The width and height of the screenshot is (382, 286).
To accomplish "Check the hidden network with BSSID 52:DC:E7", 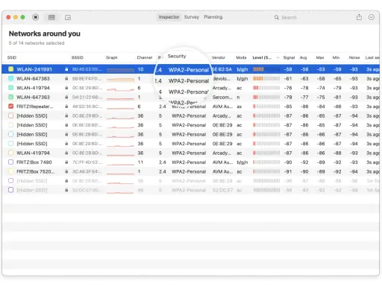I will (x=10, y=190).
